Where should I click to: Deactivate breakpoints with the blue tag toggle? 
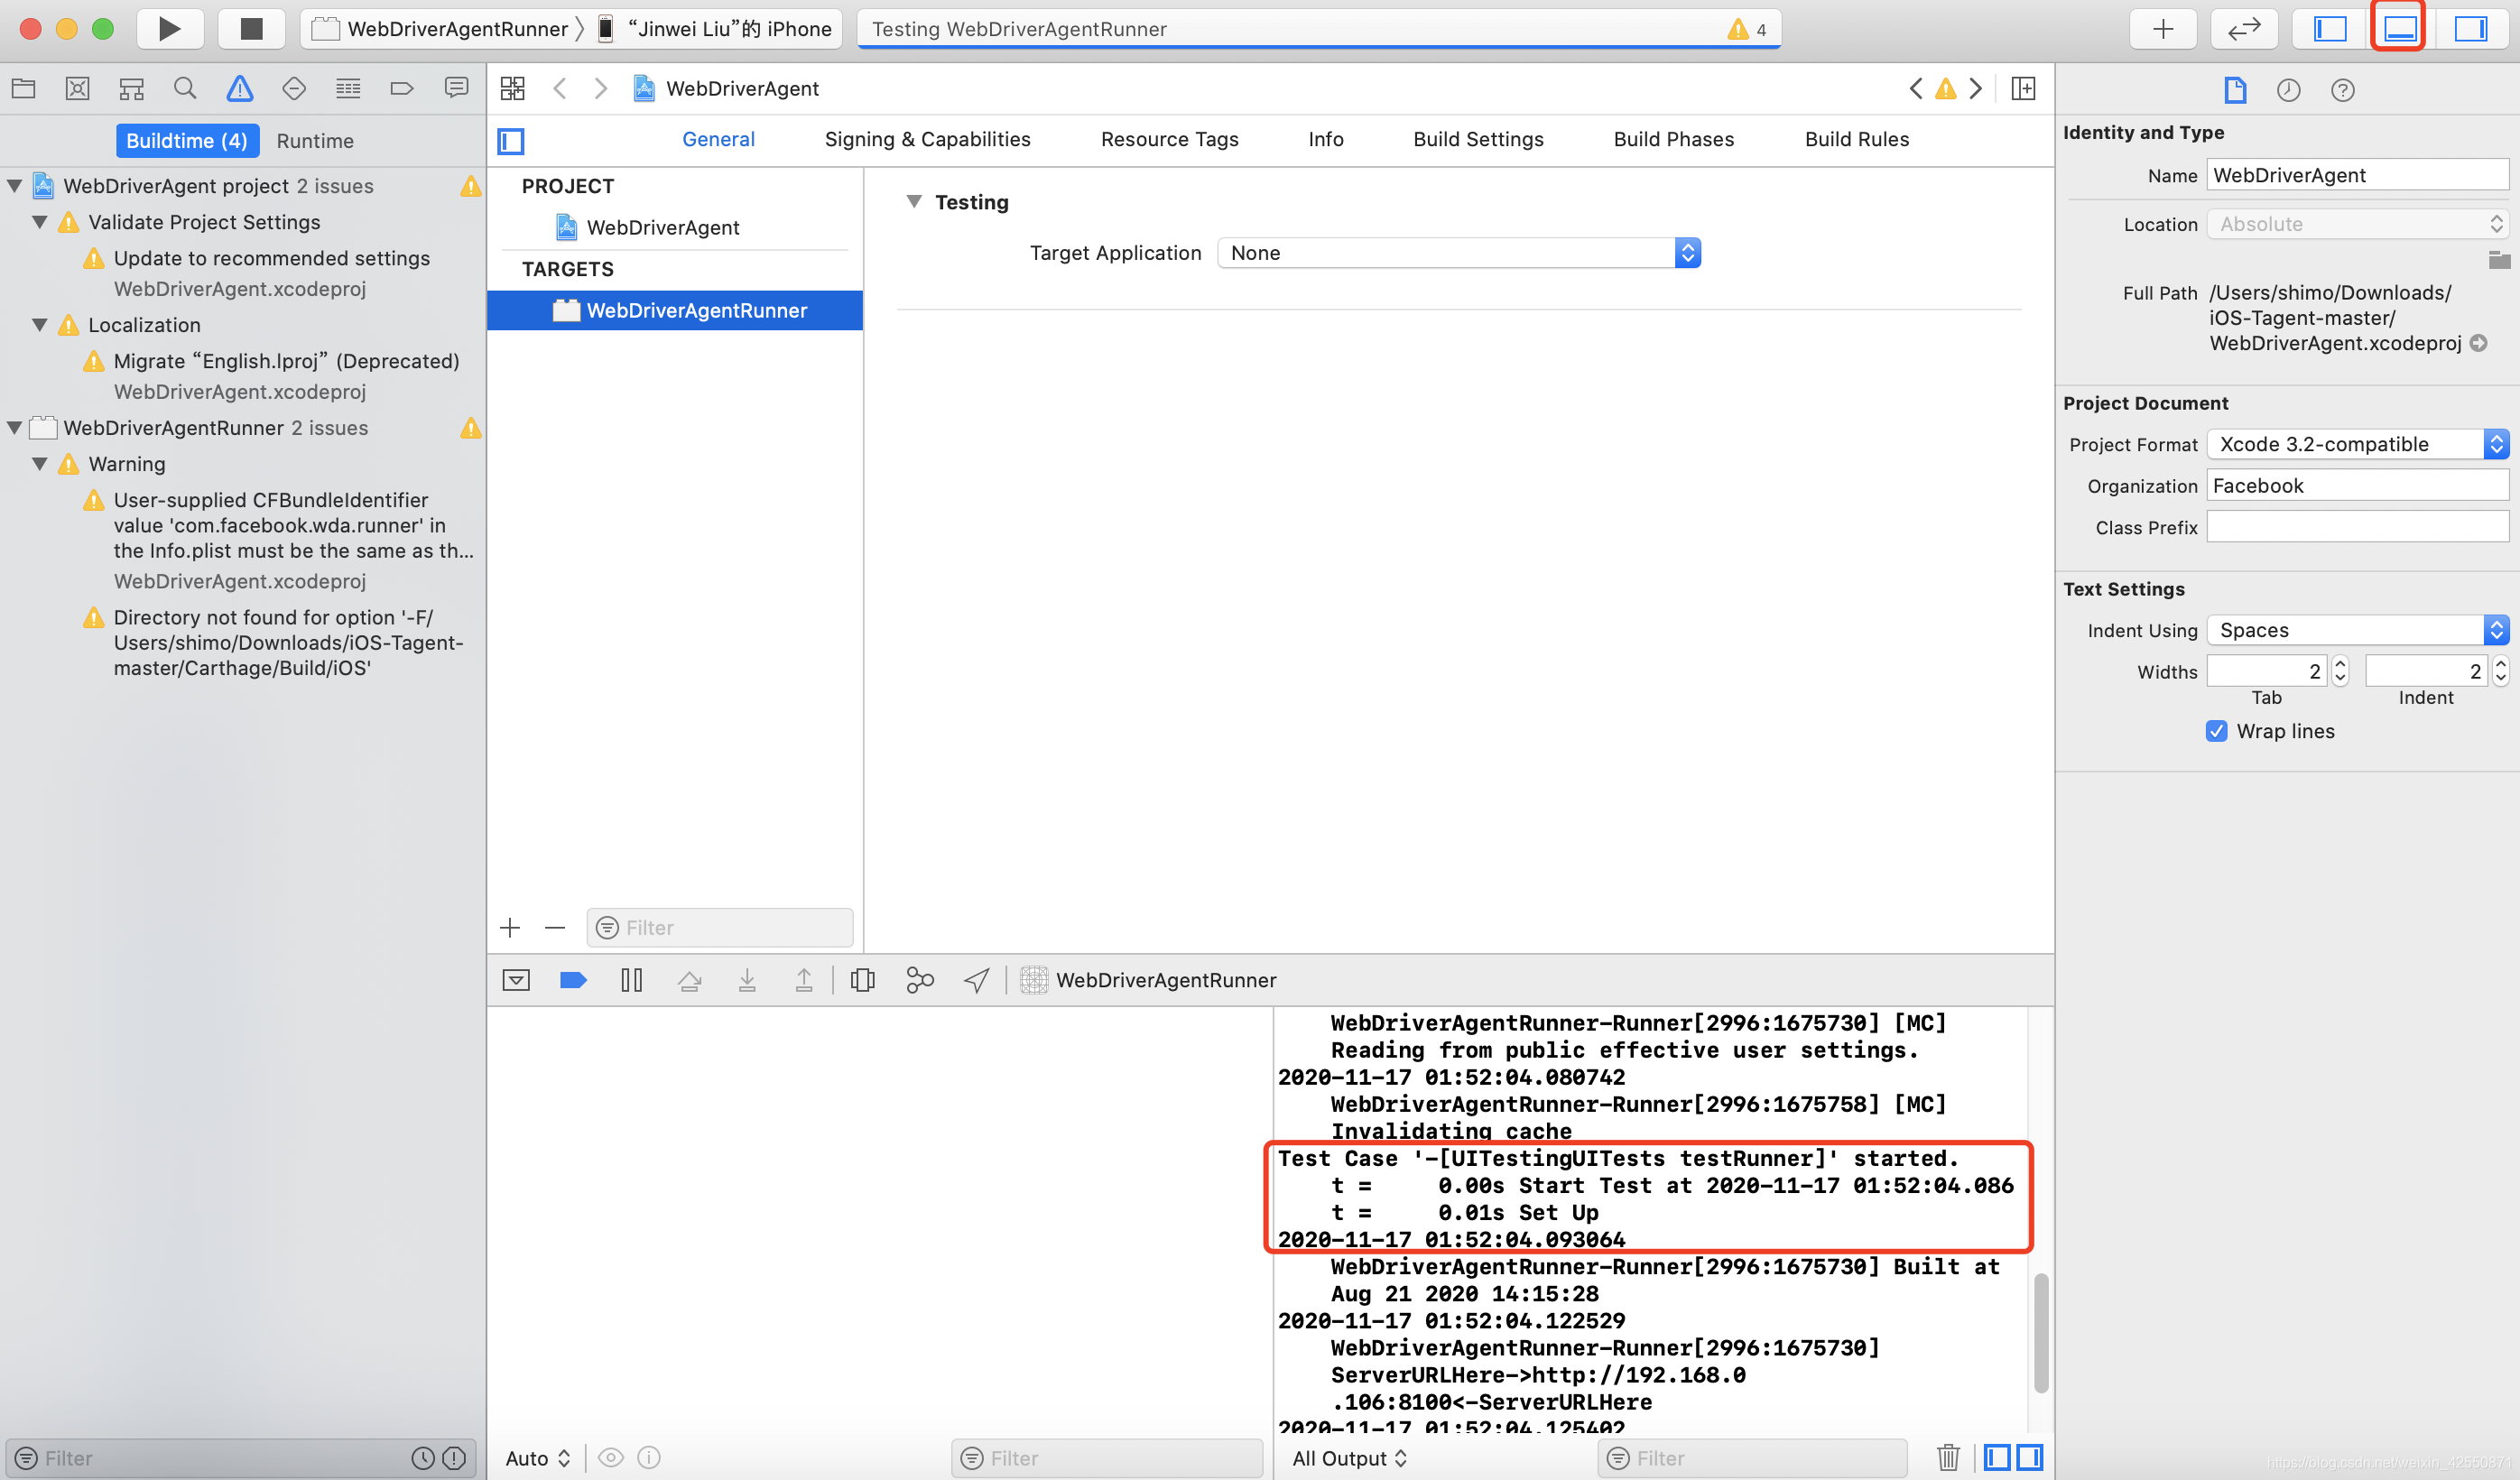[573, 980]
